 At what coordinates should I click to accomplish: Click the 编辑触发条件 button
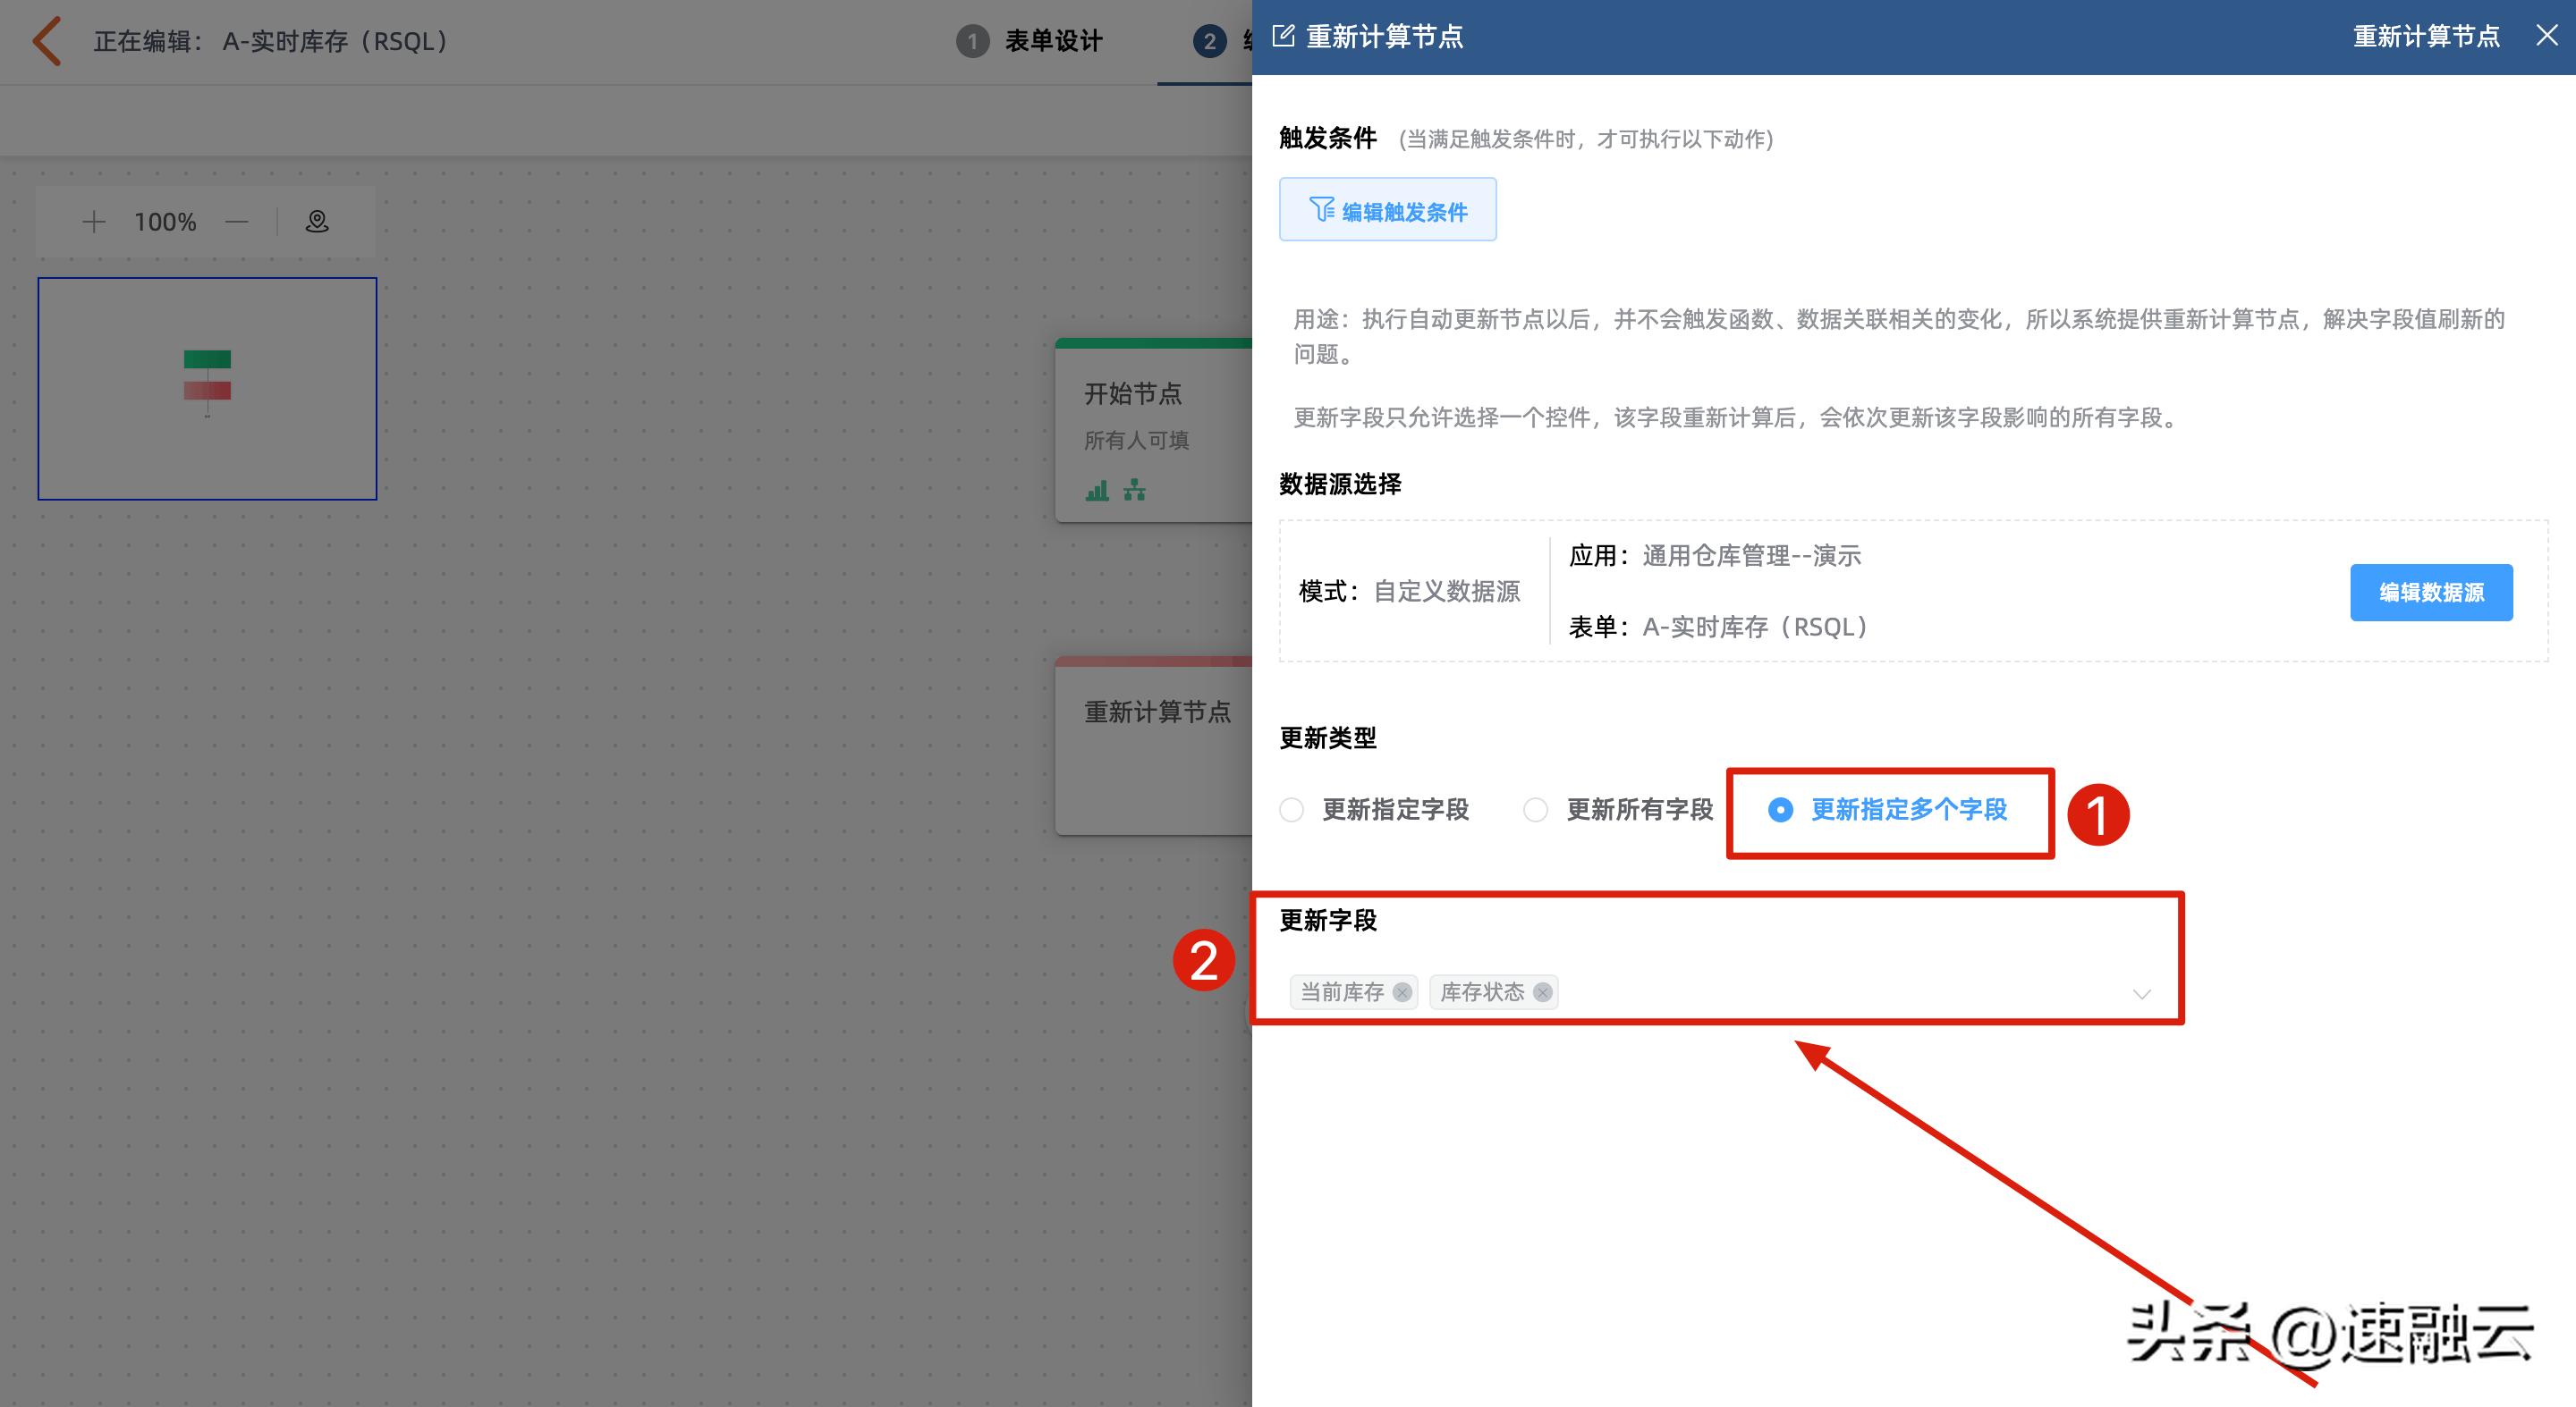(1388, 209)
